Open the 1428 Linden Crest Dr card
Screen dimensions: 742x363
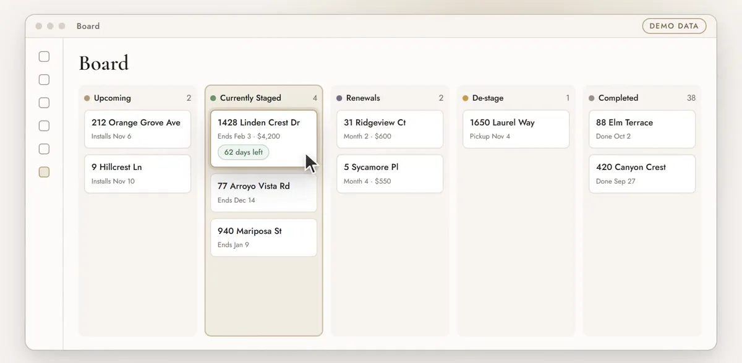coord(263,139)
